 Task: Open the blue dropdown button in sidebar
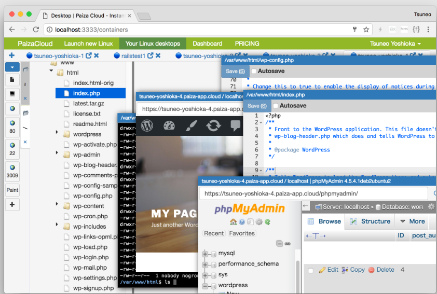pos(12,67)
